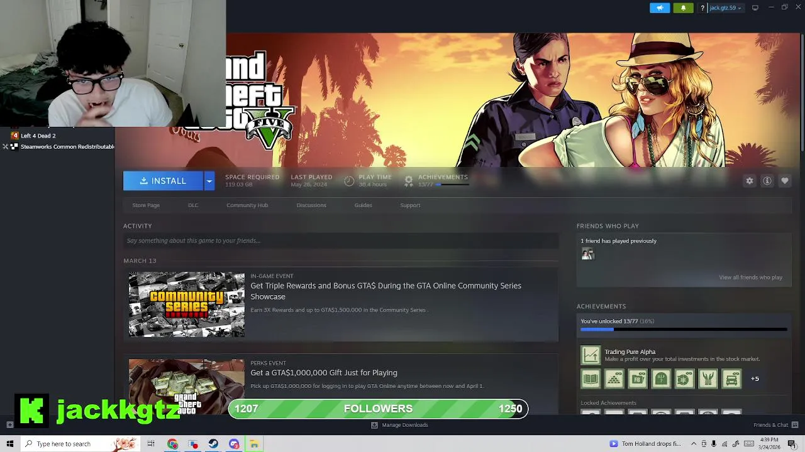Click the blue announcements megaphone icon

[660, 8]
